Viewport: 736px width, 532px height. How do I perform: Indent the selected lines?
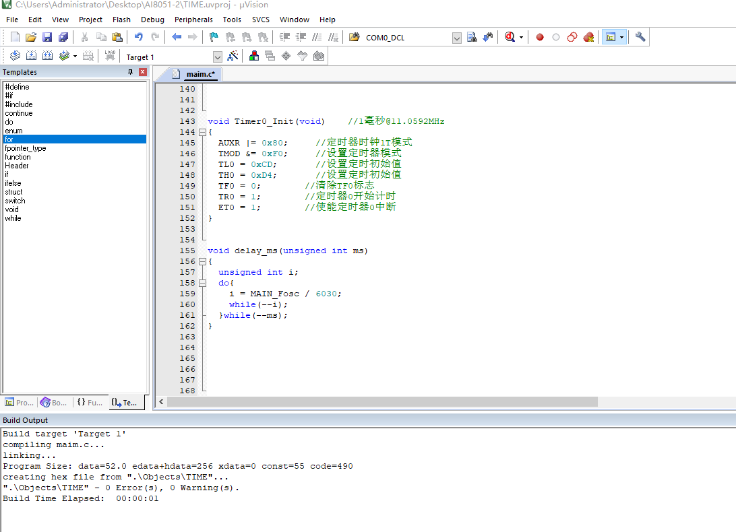284,37
